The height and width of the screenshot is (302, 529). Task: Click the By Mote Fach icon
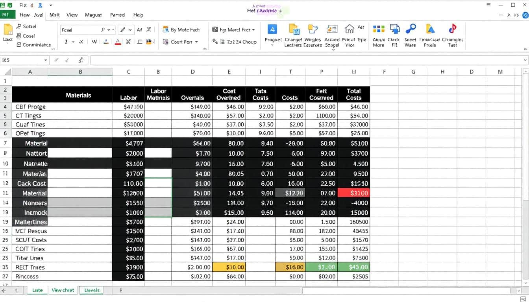click(166, 29)
